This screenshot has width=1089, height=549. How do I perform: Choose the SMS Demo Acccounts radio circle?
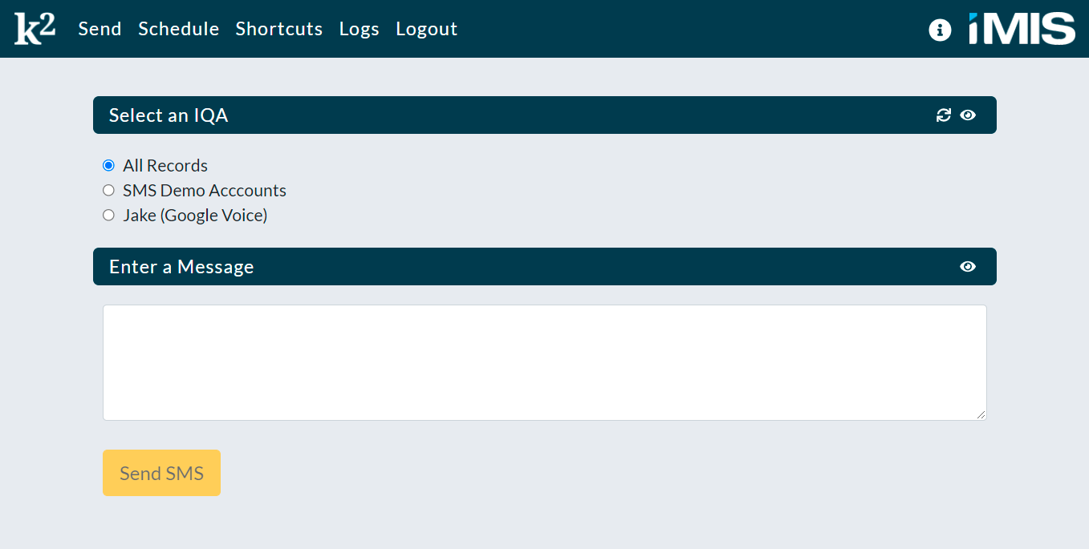coord(108,191)
